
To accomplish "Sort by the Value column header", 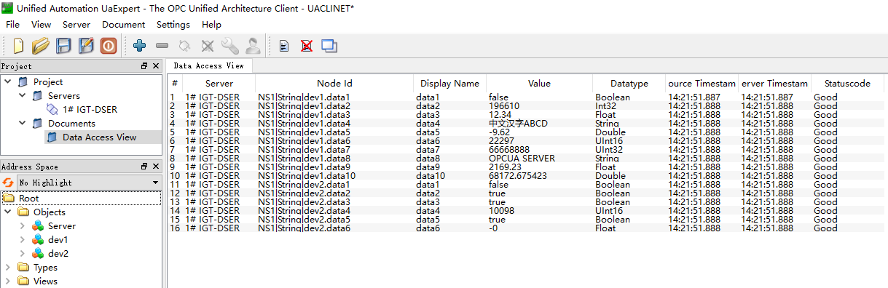I will coord(539,83).
